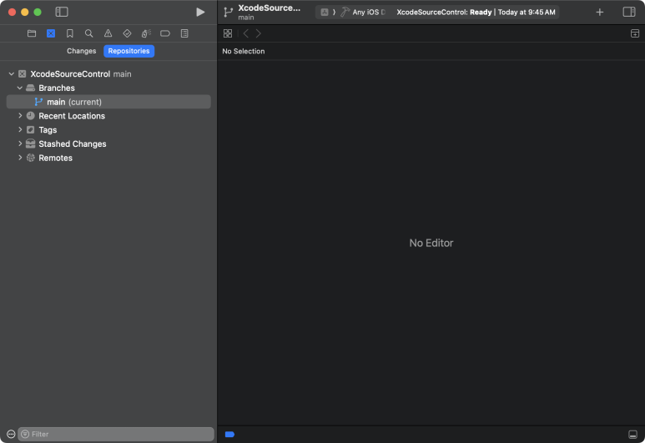
Task: Expand the Tags group
Action: [x=20, y=130]
